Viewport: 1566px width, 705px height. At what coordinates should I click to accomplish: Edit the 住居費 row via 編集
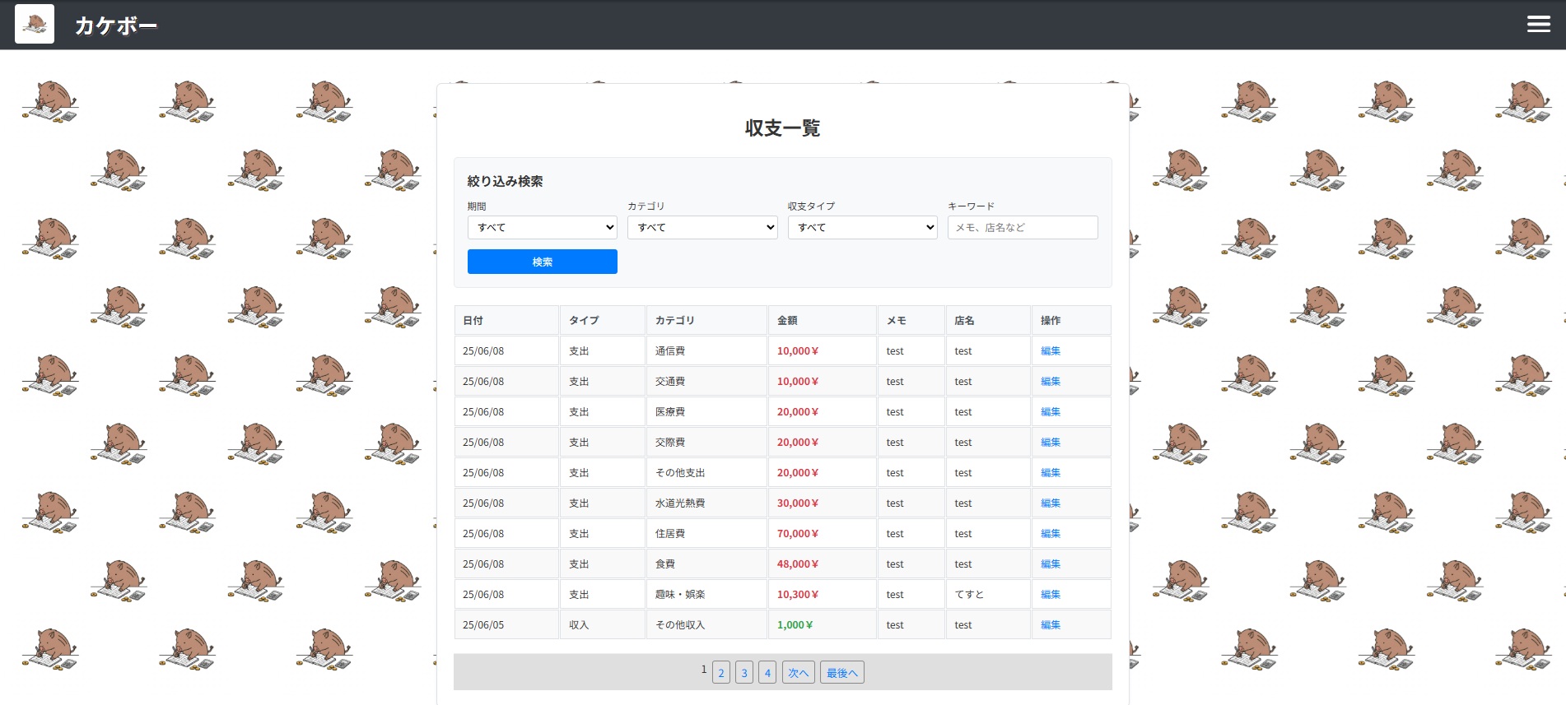click(1051, 534)
